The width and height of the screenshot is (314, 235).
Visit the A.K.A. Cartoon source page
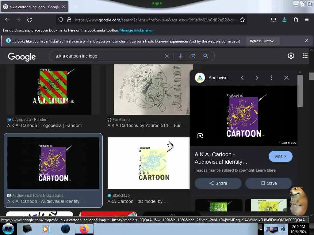(x=280, y=156)
